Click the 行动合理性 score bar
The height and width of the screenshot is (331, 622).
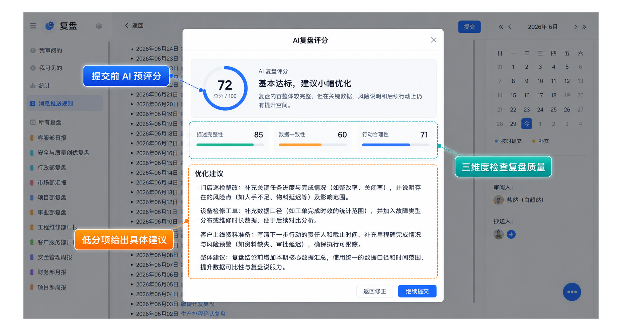(x=396, y=145)
